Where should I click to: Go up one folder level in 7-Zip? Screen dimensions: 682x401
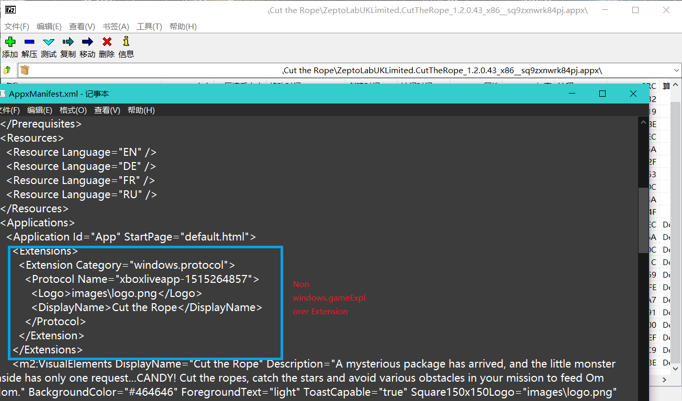tap(7, 70)
